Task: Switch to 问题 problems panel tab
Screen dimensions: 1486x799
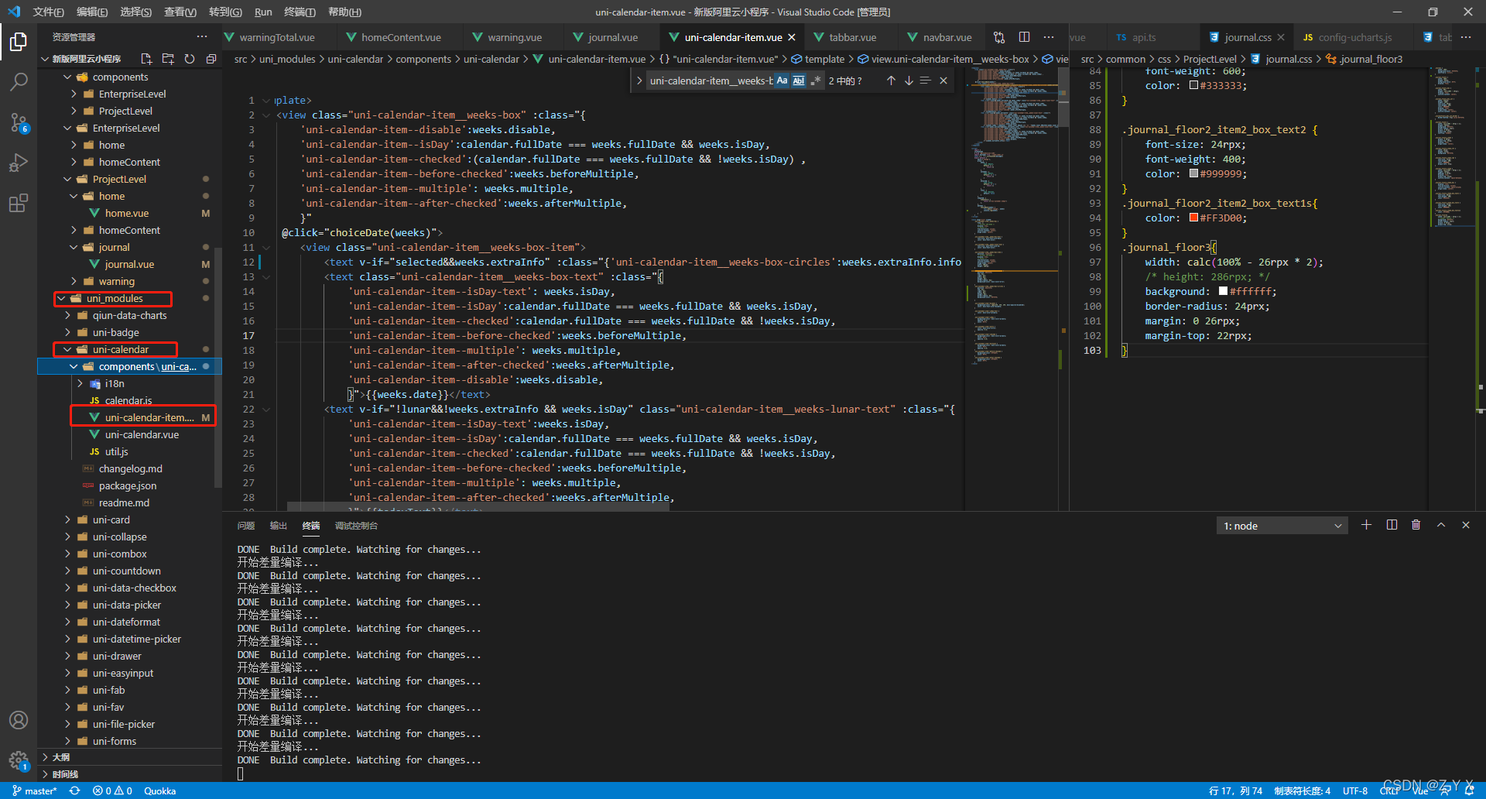Action: [246, 526]
